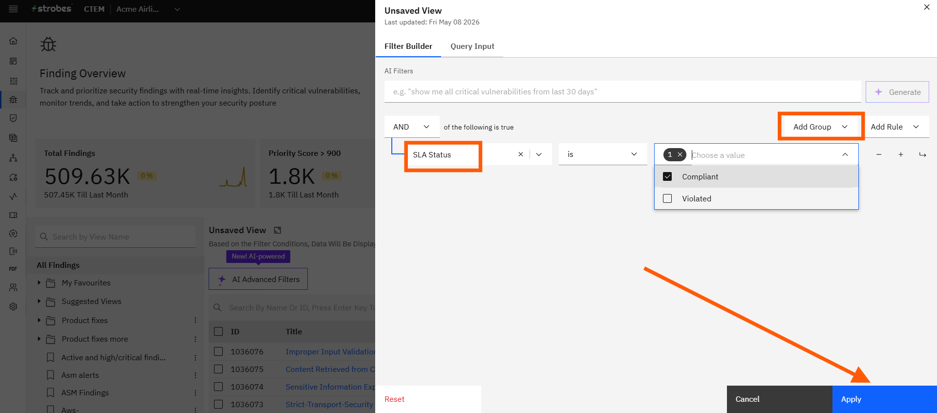Go to Home via sidebar house icon

tap(13, 41)
